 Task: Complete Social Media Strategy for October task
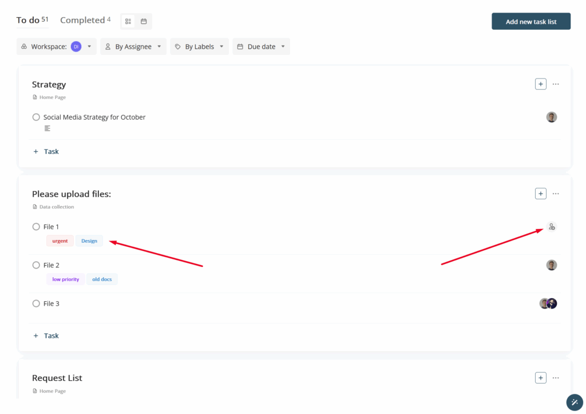tap(36, 117)
